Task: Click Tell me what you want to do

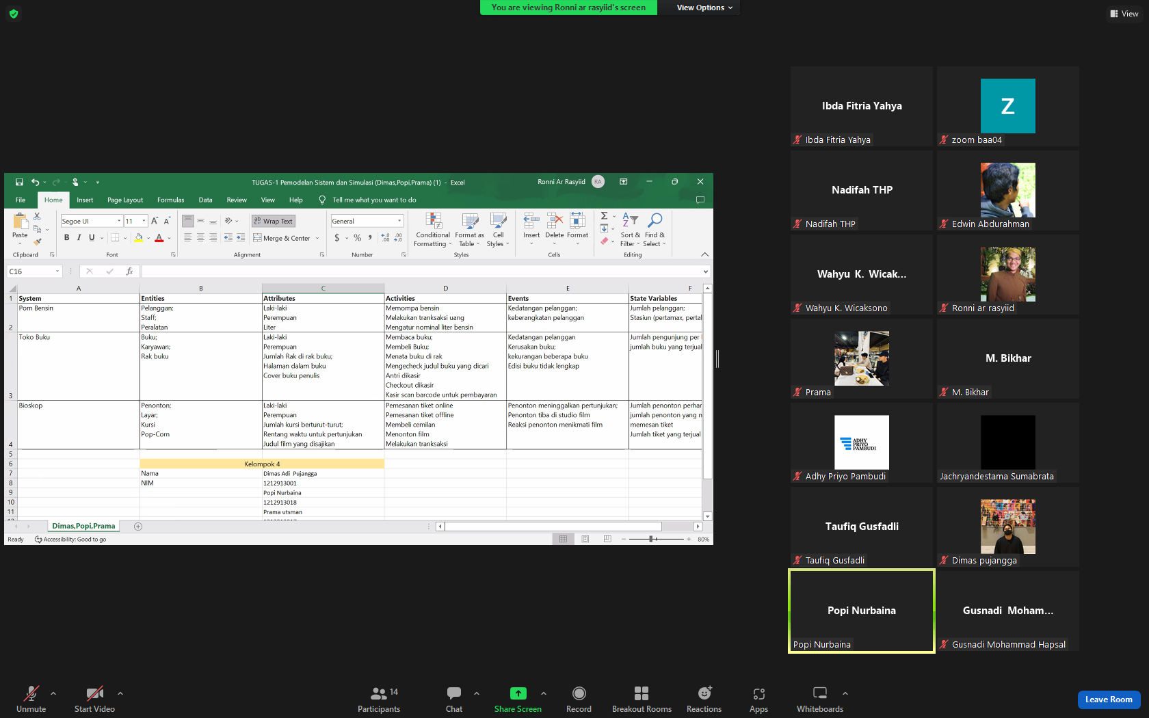Action: (x=374, y=200)
